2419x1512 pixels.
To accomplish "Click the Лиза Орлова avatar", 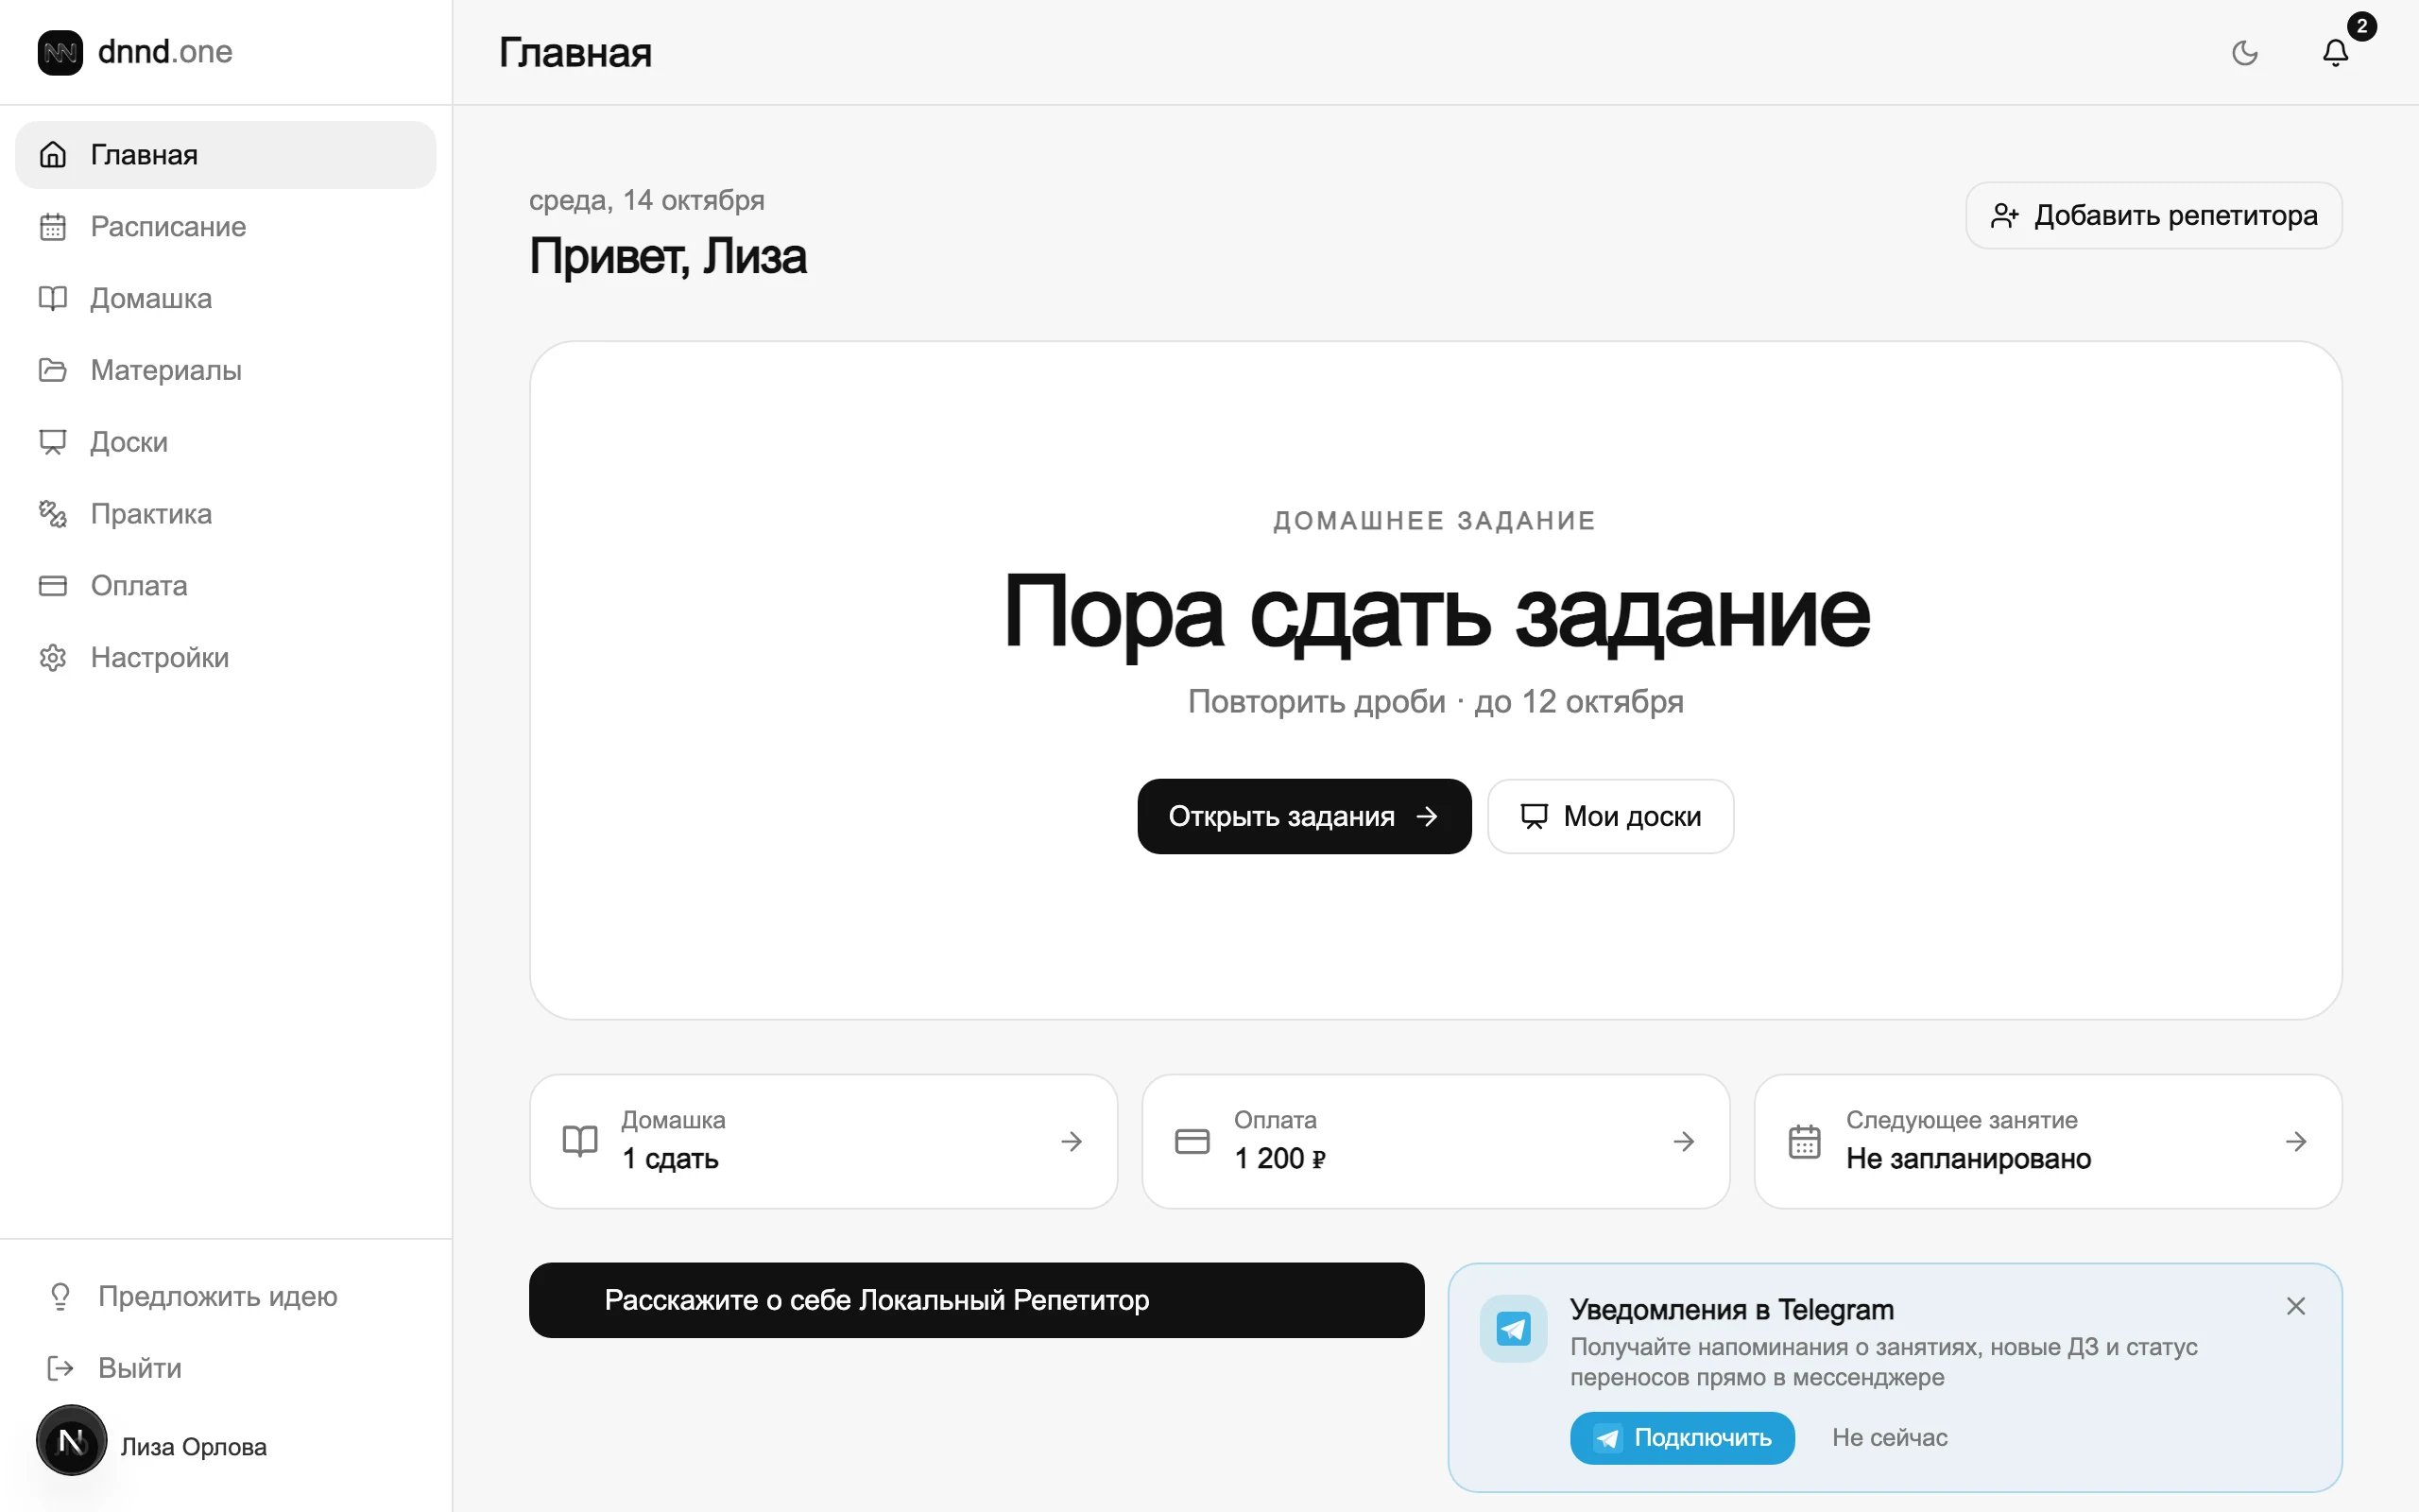I will (x=72, y=1440).
